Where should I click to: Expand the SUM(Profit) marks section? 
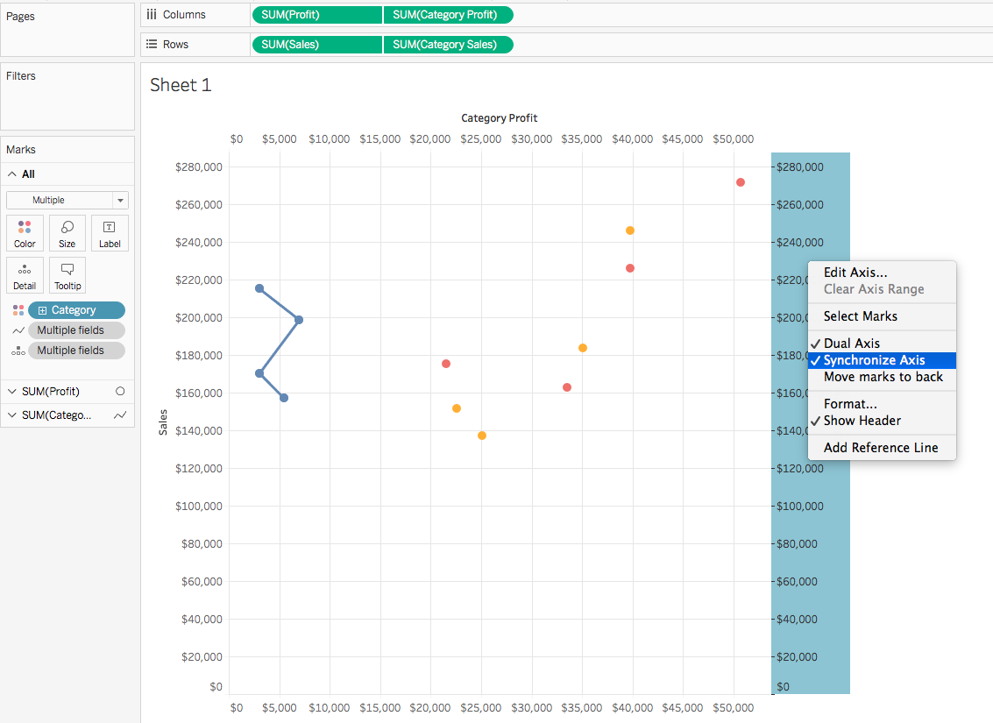pos(12,391)
